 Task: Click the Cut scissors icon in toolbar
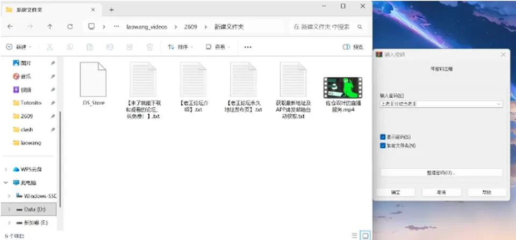click(x=49, y=47)
